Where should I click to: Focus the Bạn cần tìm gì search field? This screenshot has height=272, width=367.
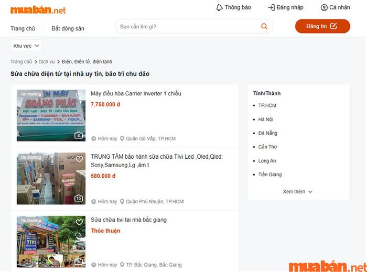pos(194,26)
